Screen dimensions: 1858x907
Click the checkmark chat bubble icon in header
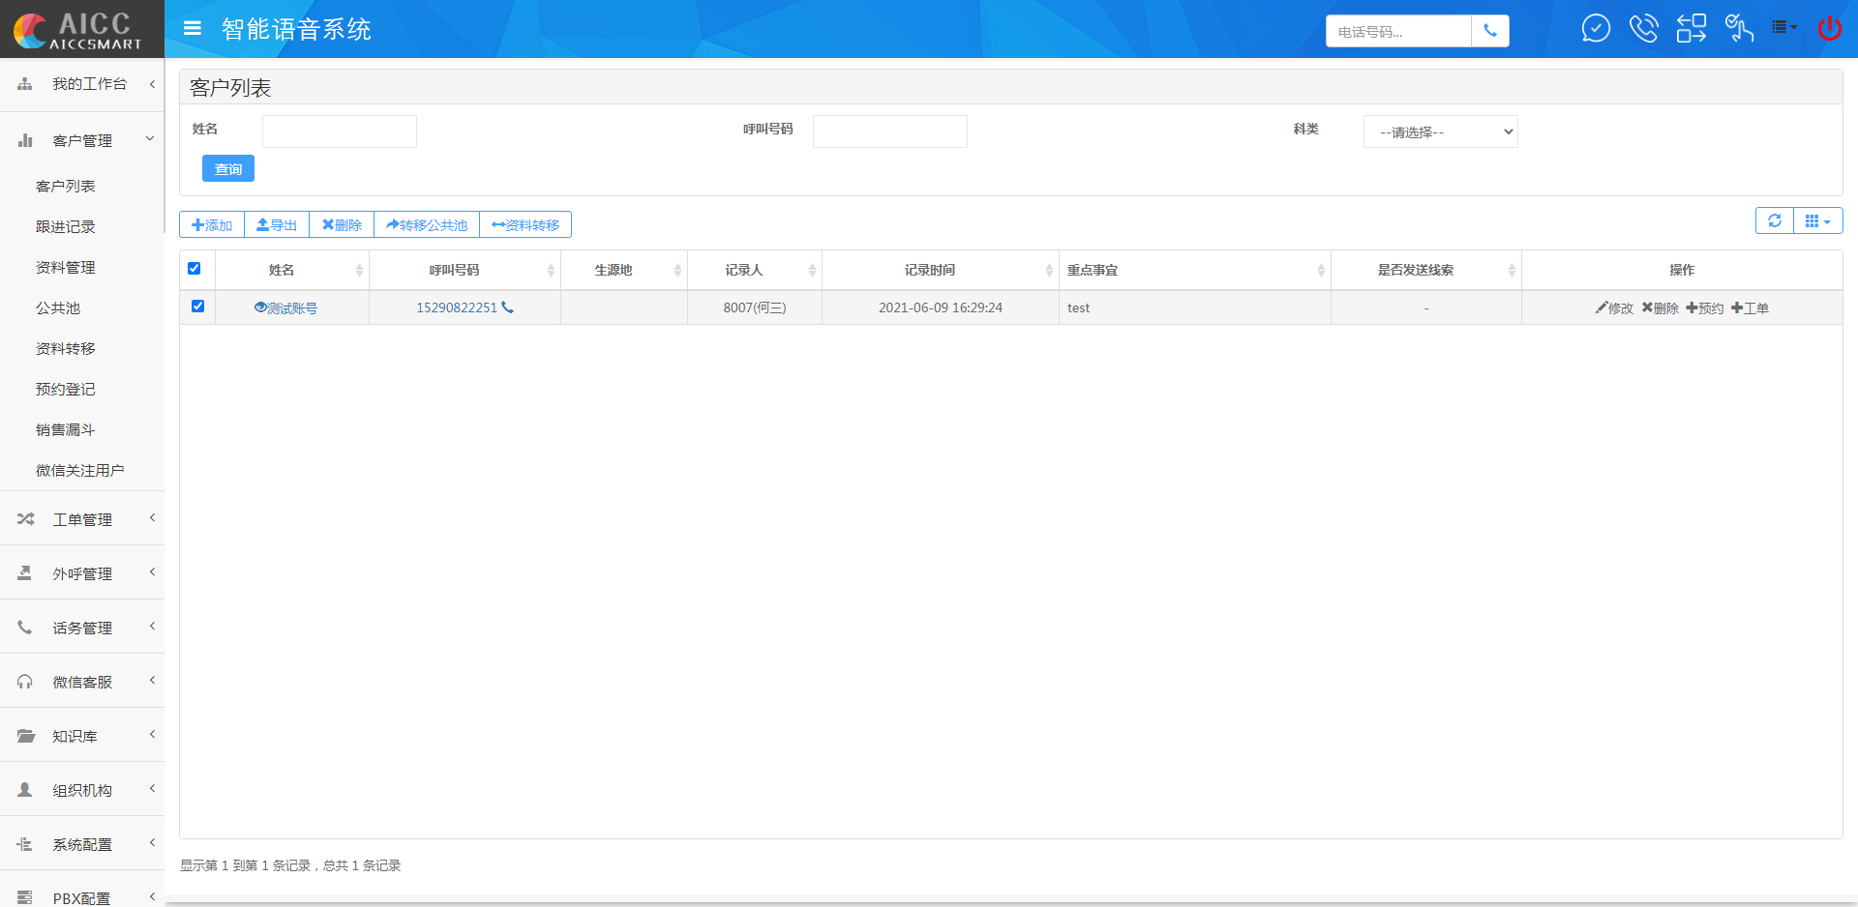1595,29
